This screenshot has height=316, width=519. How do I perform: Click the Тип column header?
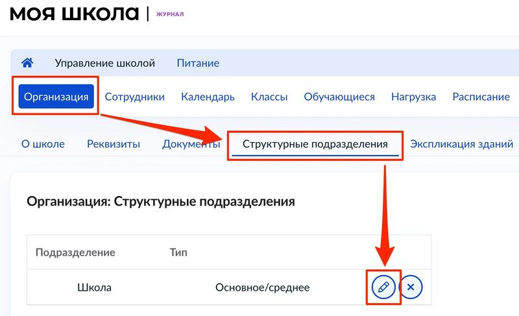(x=178, y=252)
